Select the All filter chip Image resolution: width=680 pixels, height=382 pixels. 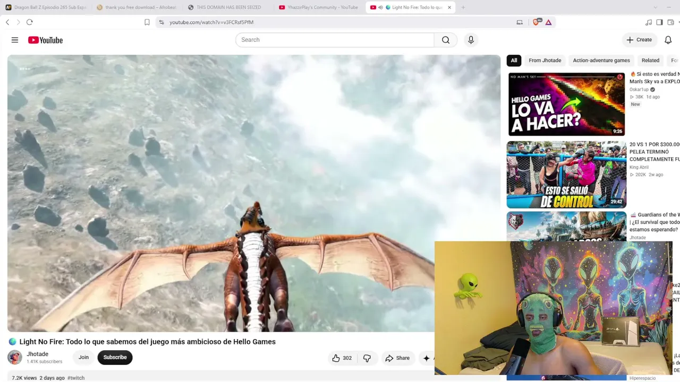pyautogui.click(x=514, y=60)
